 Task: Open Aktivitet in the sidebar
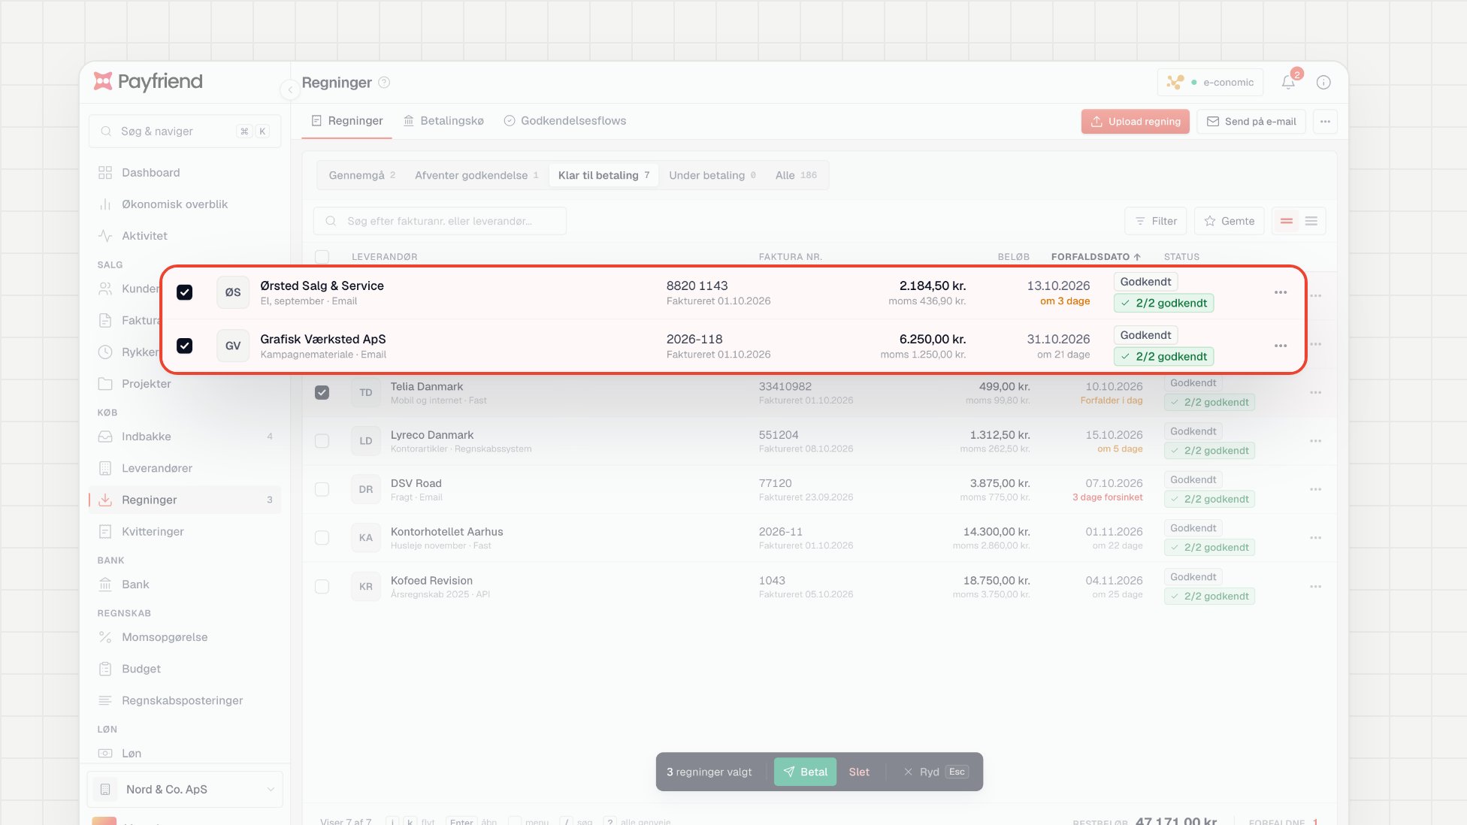185,236
